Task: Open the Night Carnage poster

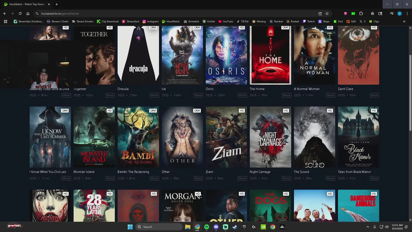Action: tap(270, 137)
